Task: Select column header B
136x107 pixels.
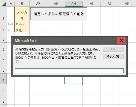Action: click(x=22, y=4)
